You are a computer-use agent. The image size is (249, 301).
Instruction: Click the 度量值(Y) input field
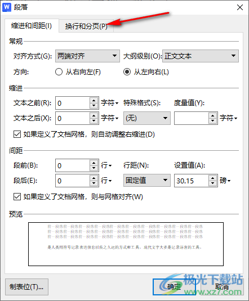pyautogui.click(x=192, y=118)
